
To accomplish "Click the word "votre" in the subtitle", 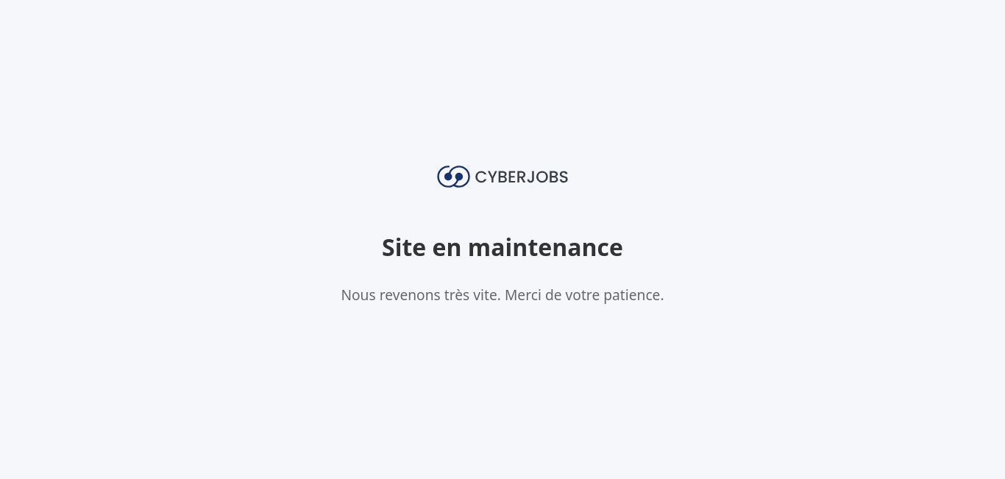I will coord(583,296).
